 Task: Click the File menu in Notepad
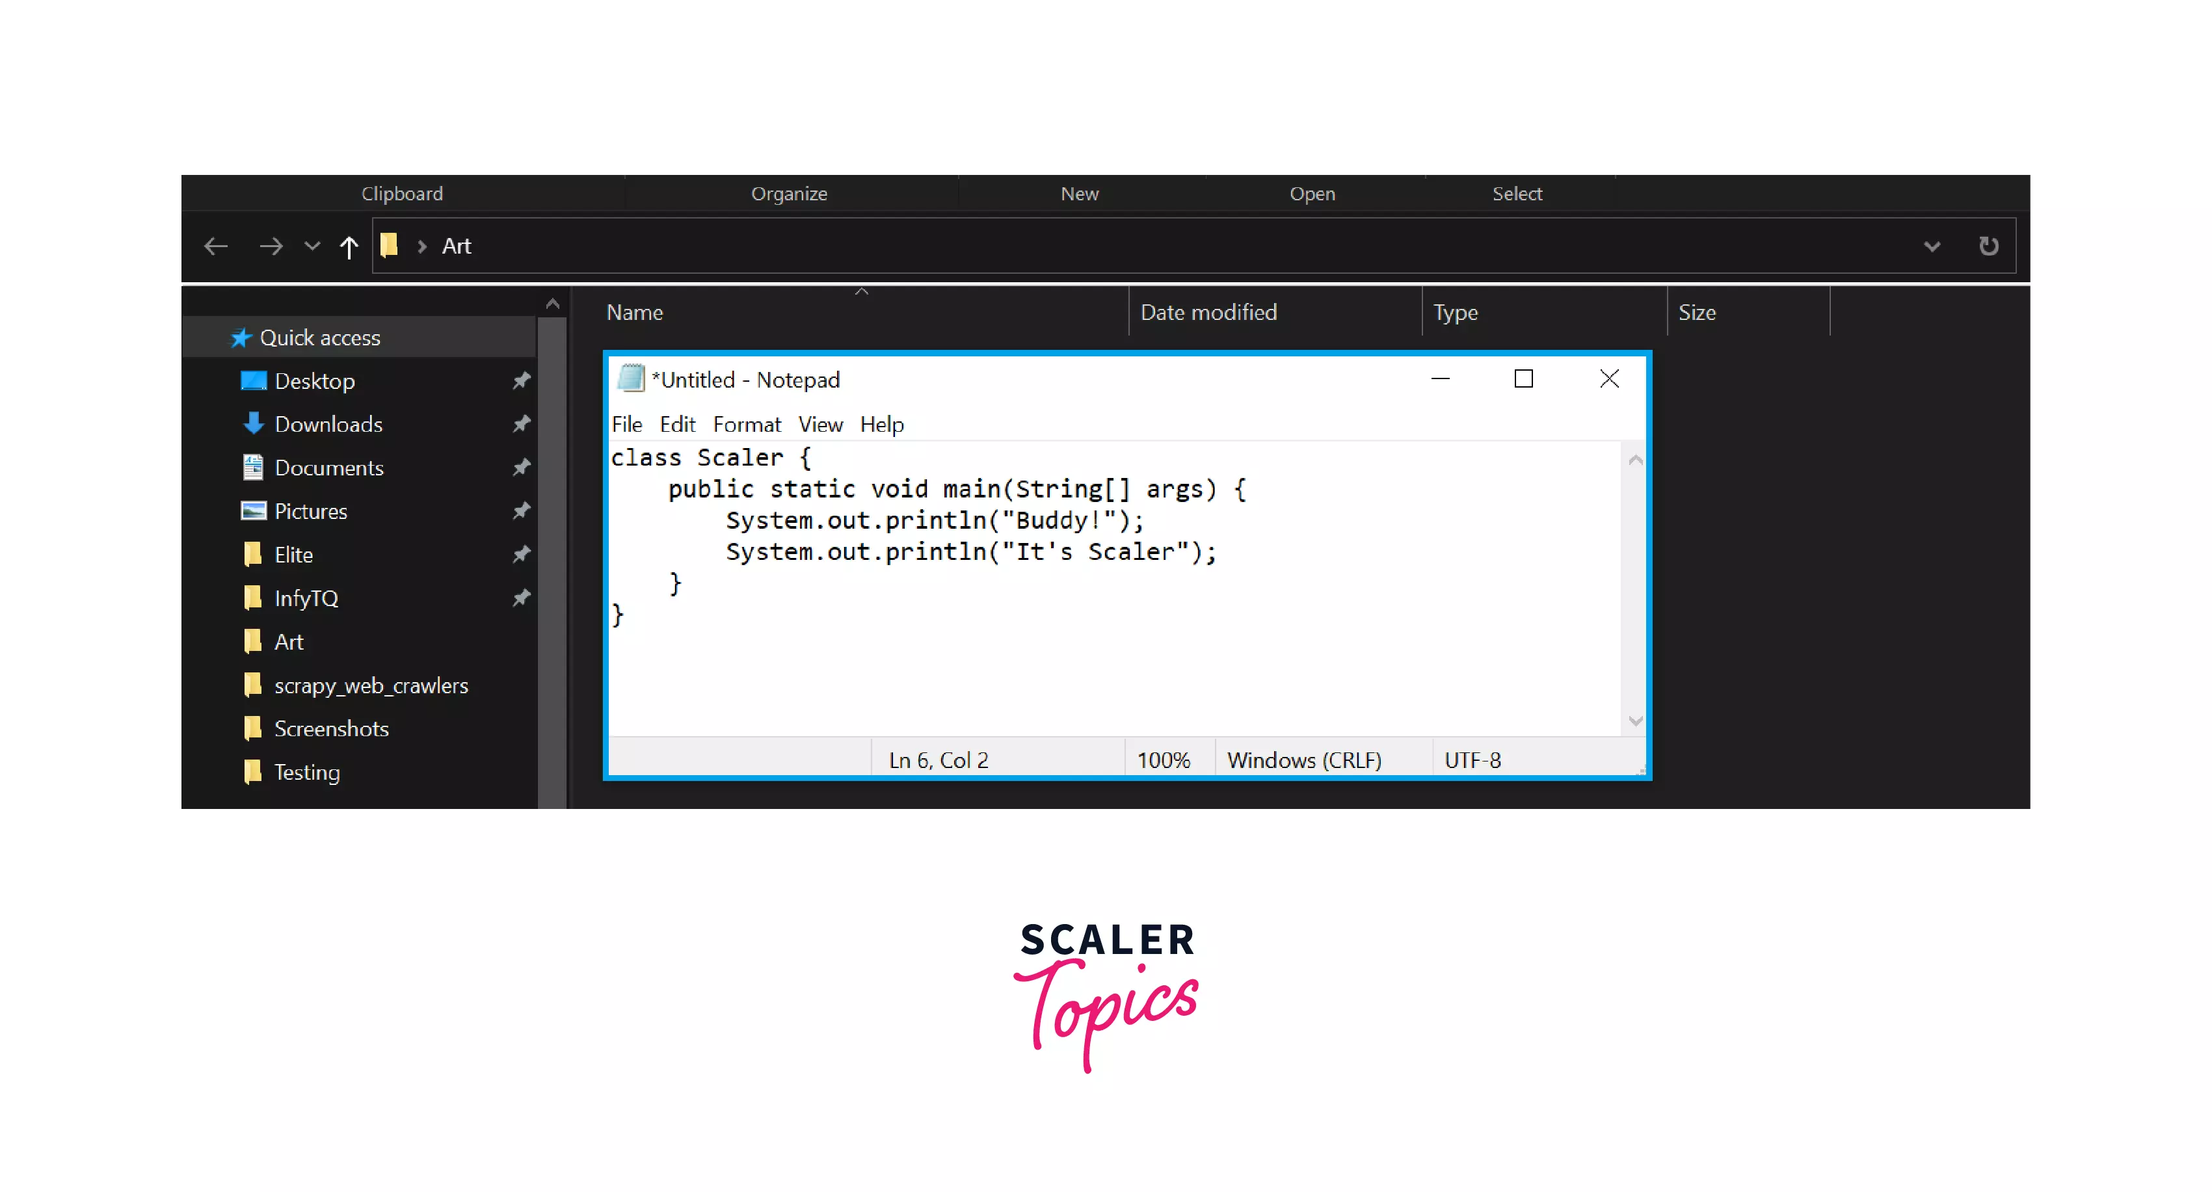(627, 424)
